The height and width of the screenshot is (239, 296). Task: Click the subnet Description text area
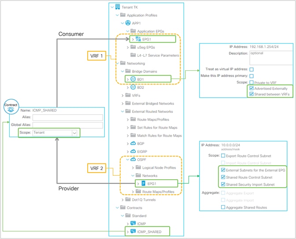271,58
